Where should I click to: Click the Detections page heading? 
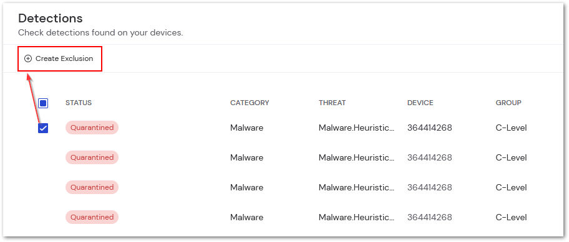tap(51, 18)
